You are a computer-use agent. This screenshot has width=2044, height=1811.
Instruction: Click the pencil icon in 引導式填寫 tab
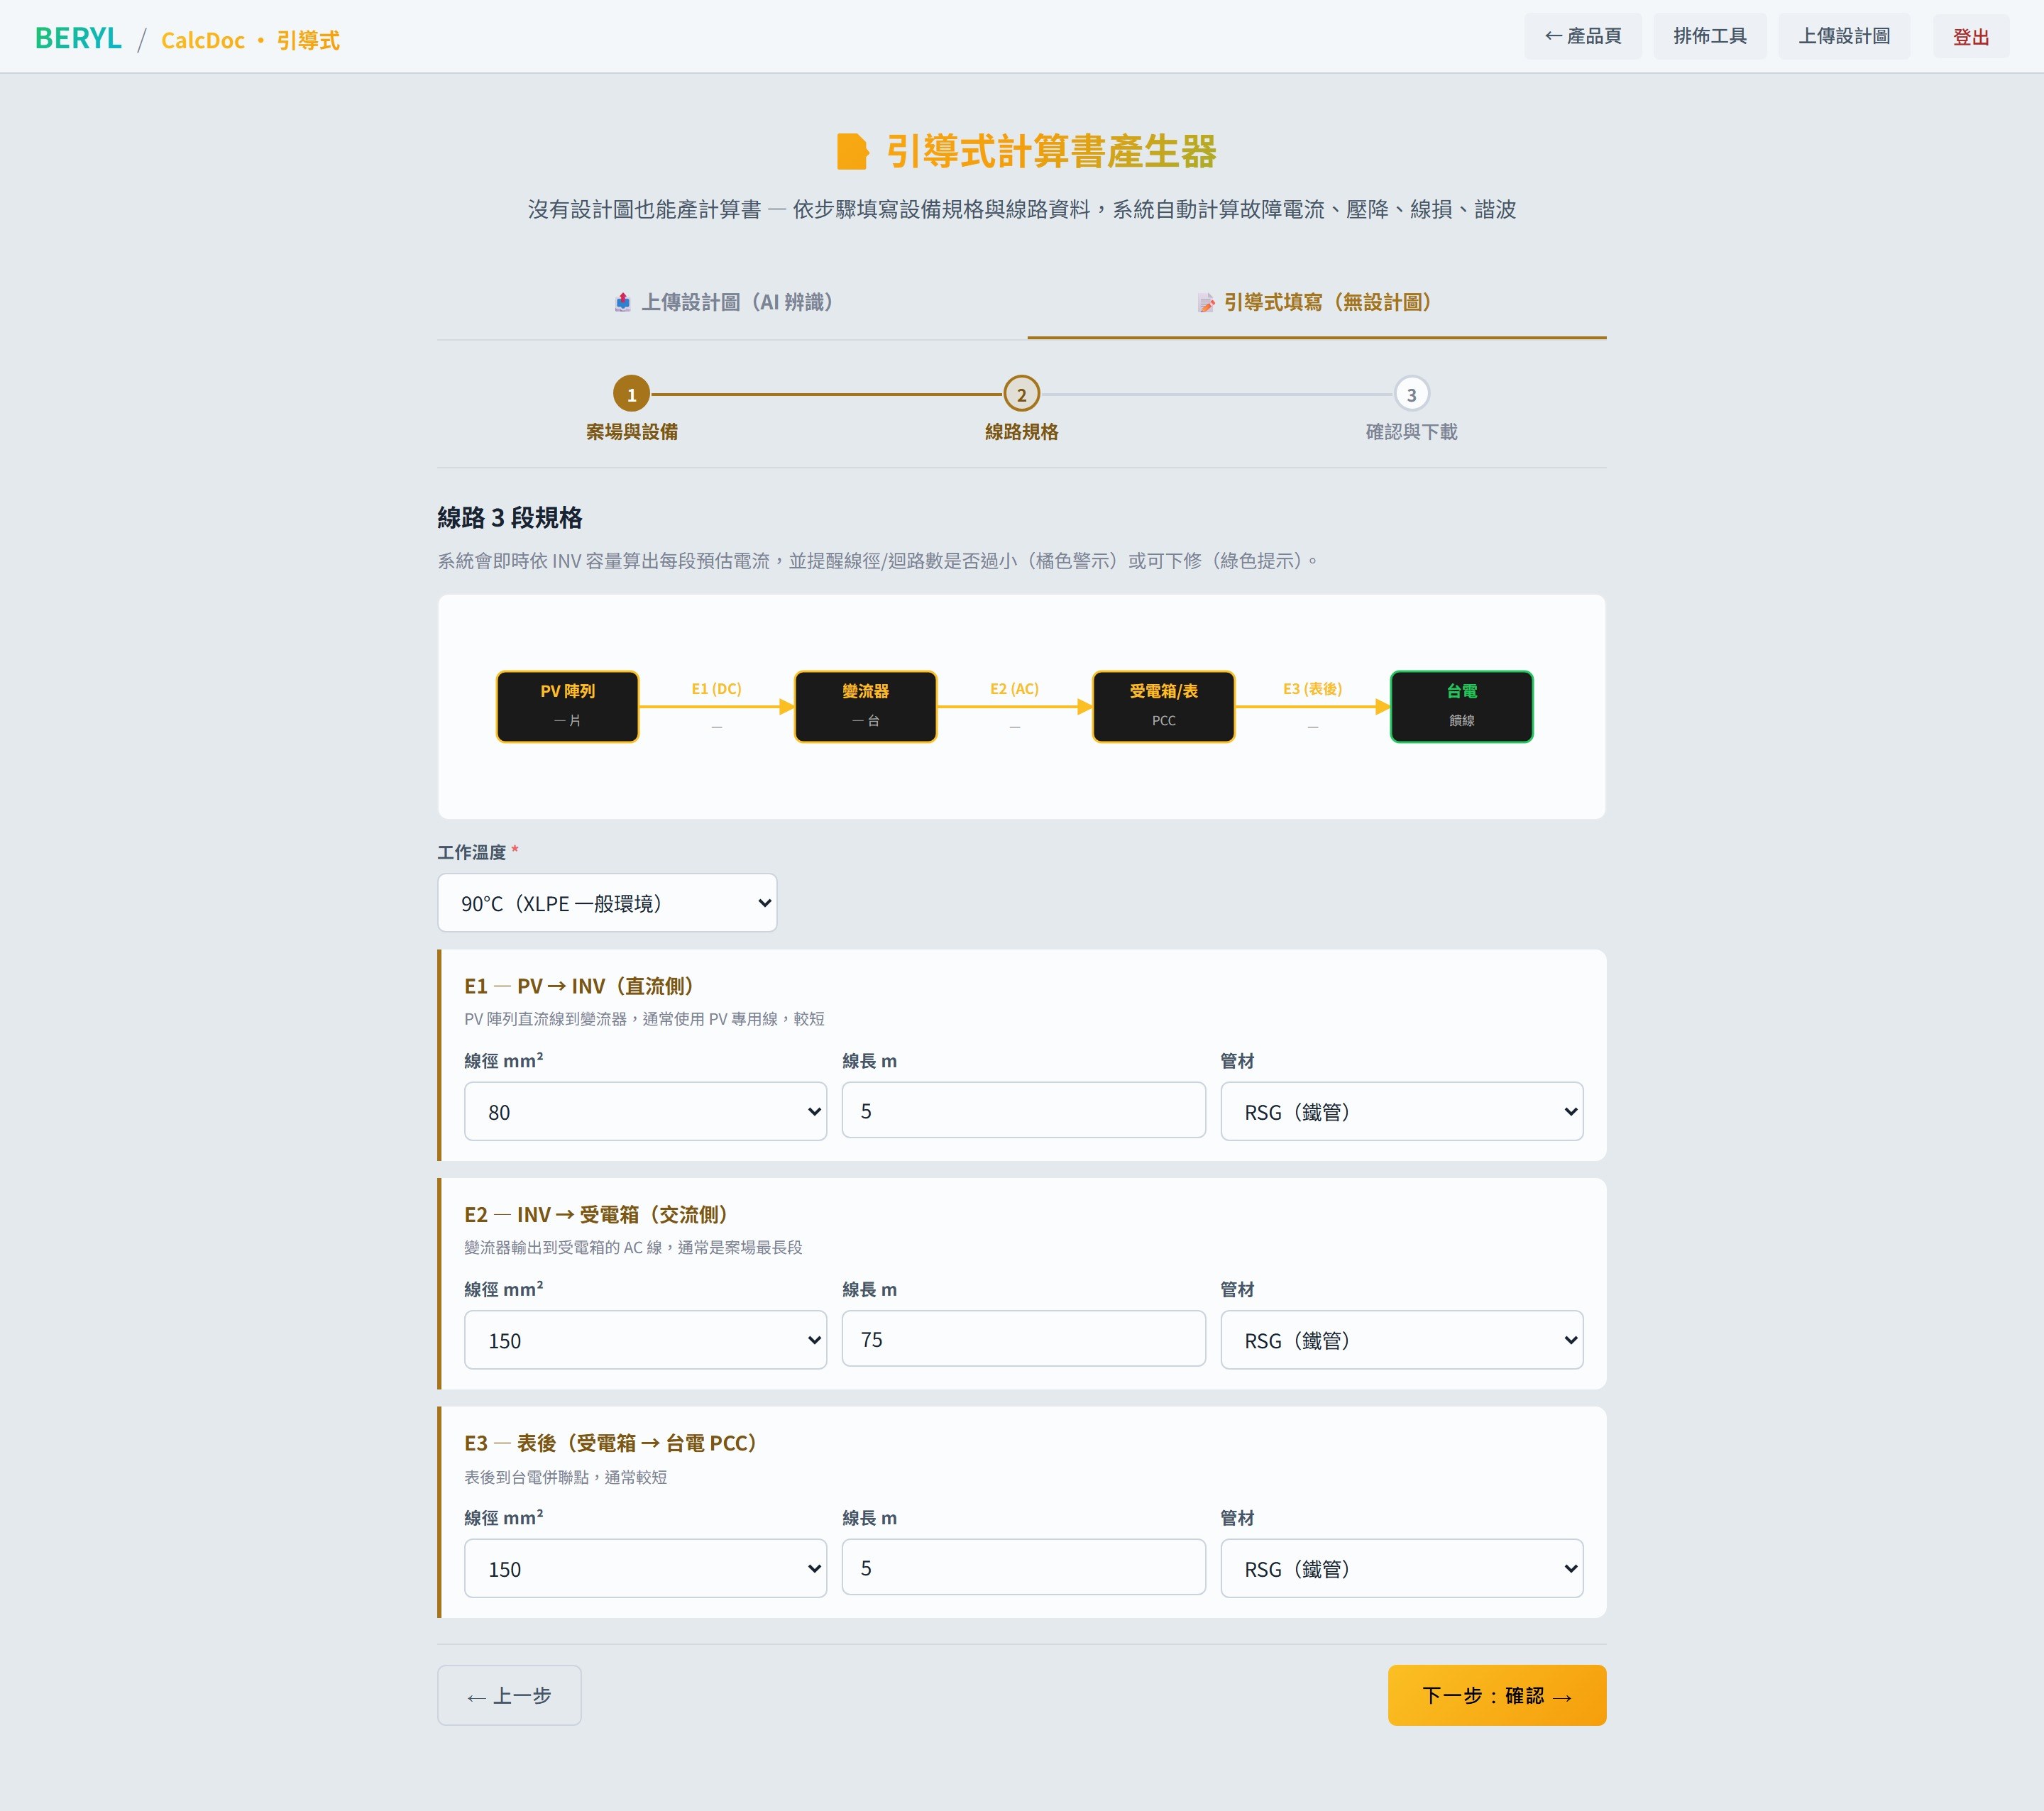point(1206,303)
